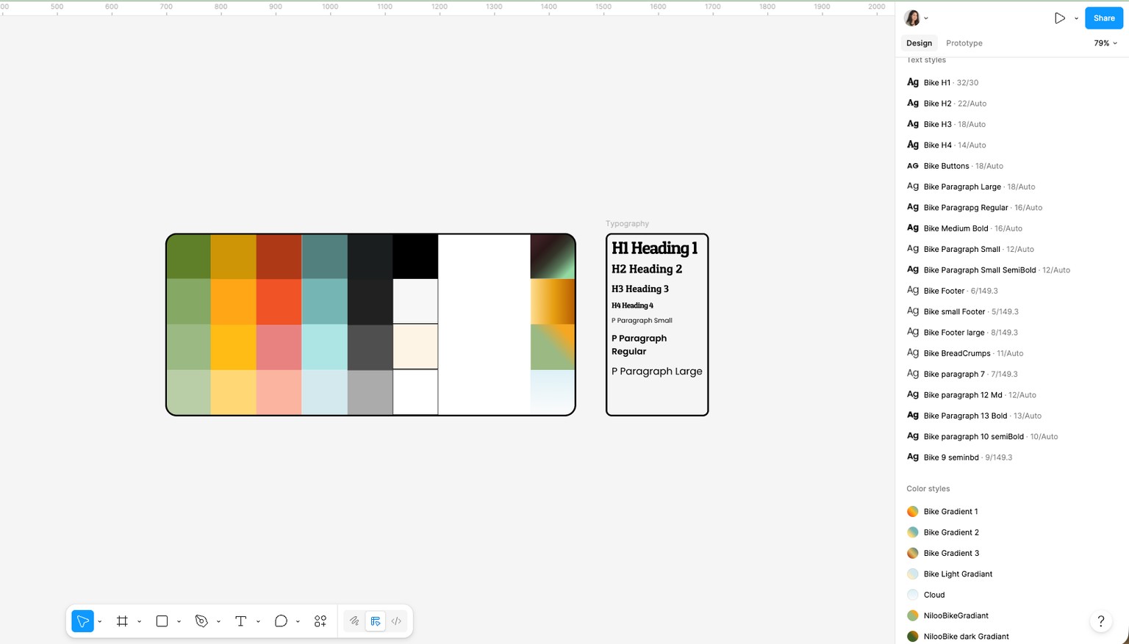Open the help question mark button
This screenshot has height=644, width=1129.
(1100, 621)
